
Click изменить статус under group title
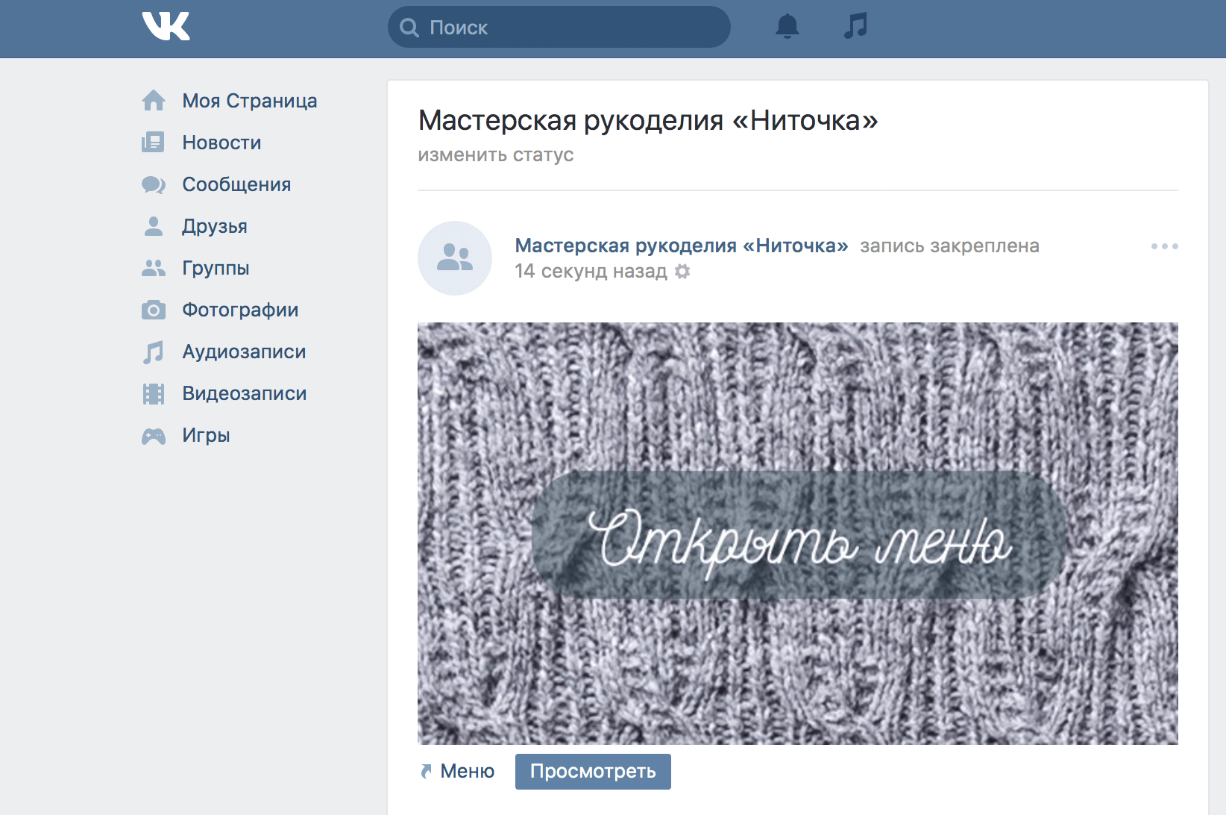click(495, 154)
